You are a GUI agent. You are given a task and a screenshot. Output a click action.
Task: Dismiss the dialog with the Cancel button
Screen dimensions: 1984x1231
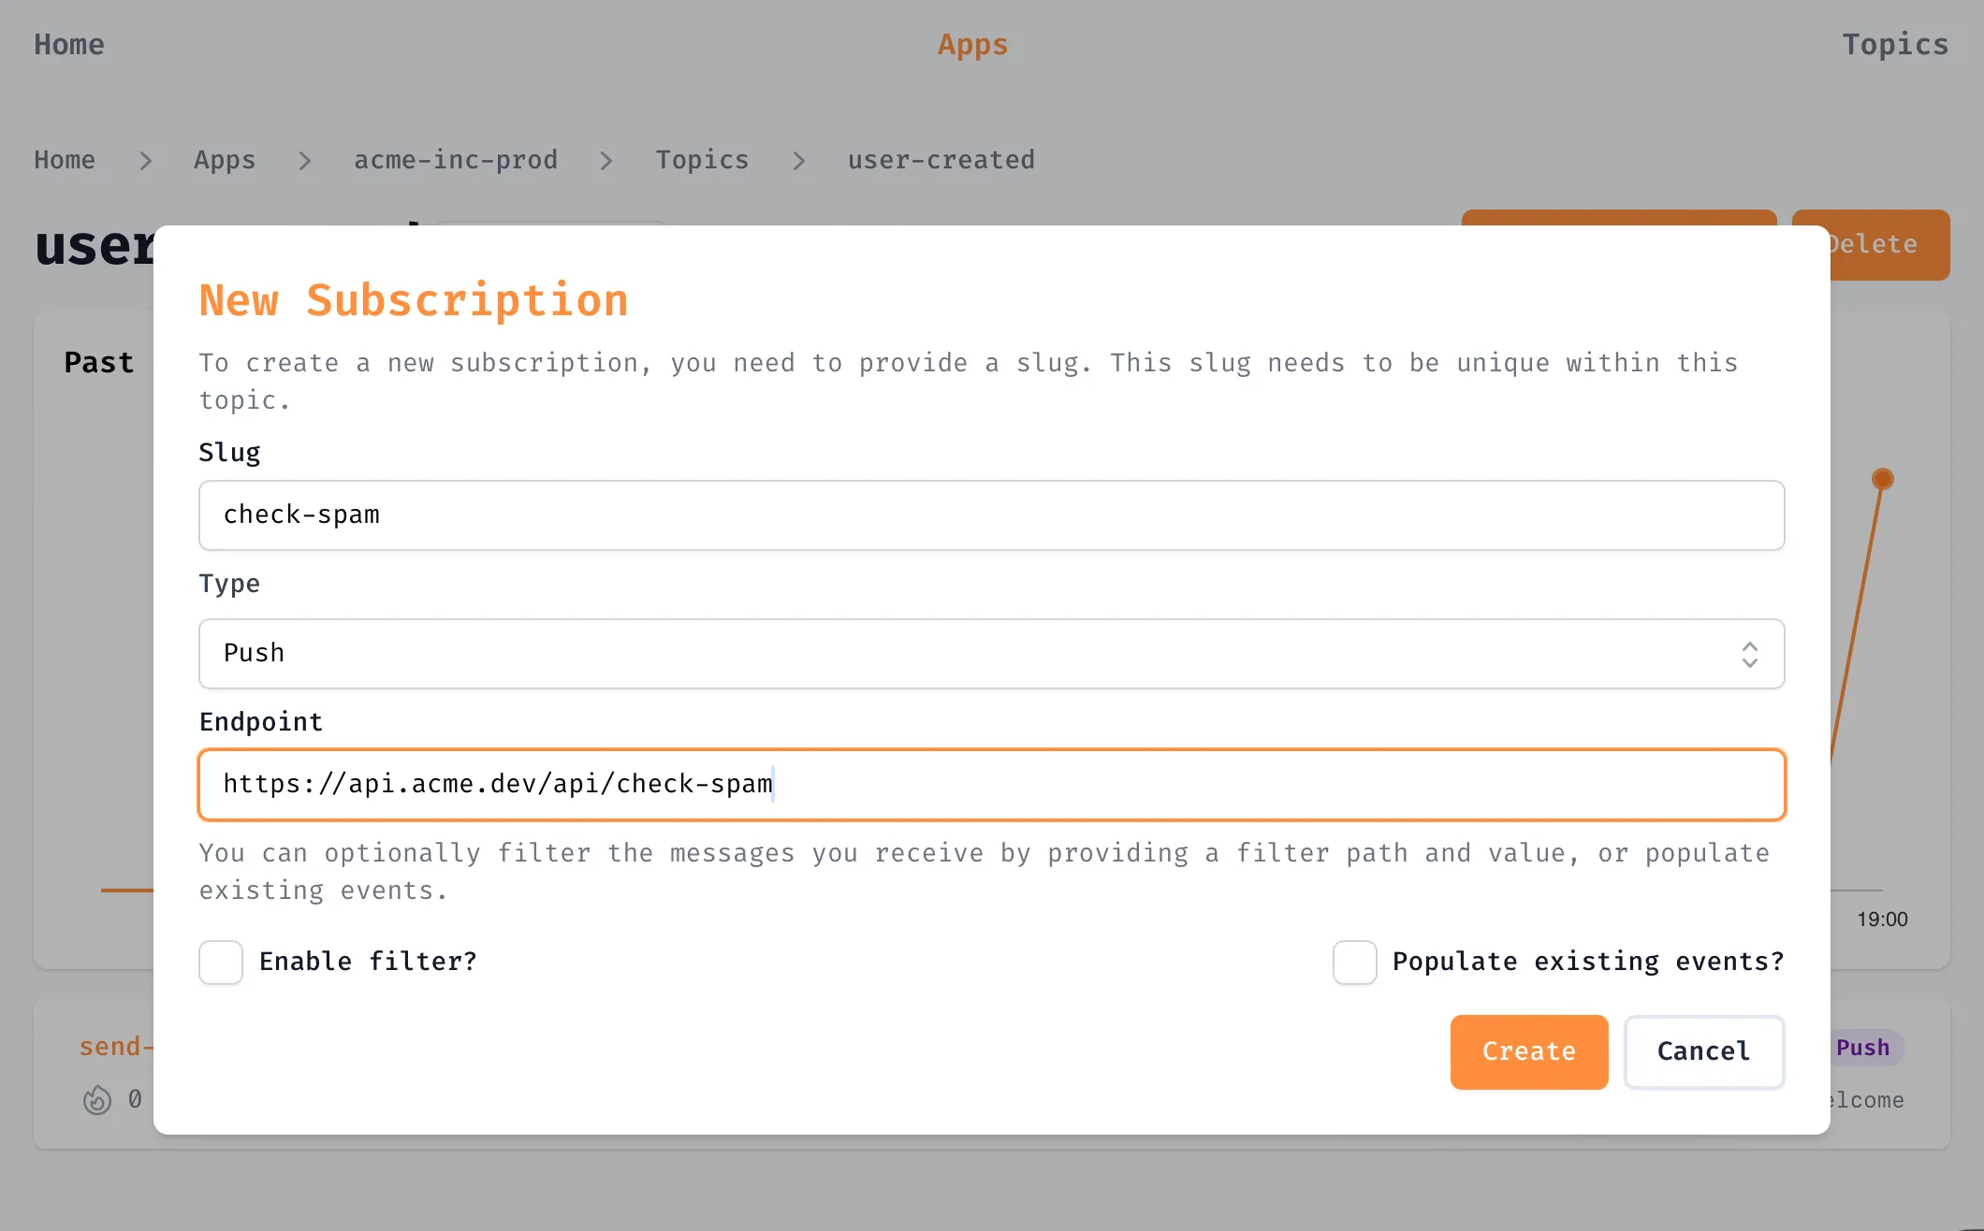point(1703,1051)
